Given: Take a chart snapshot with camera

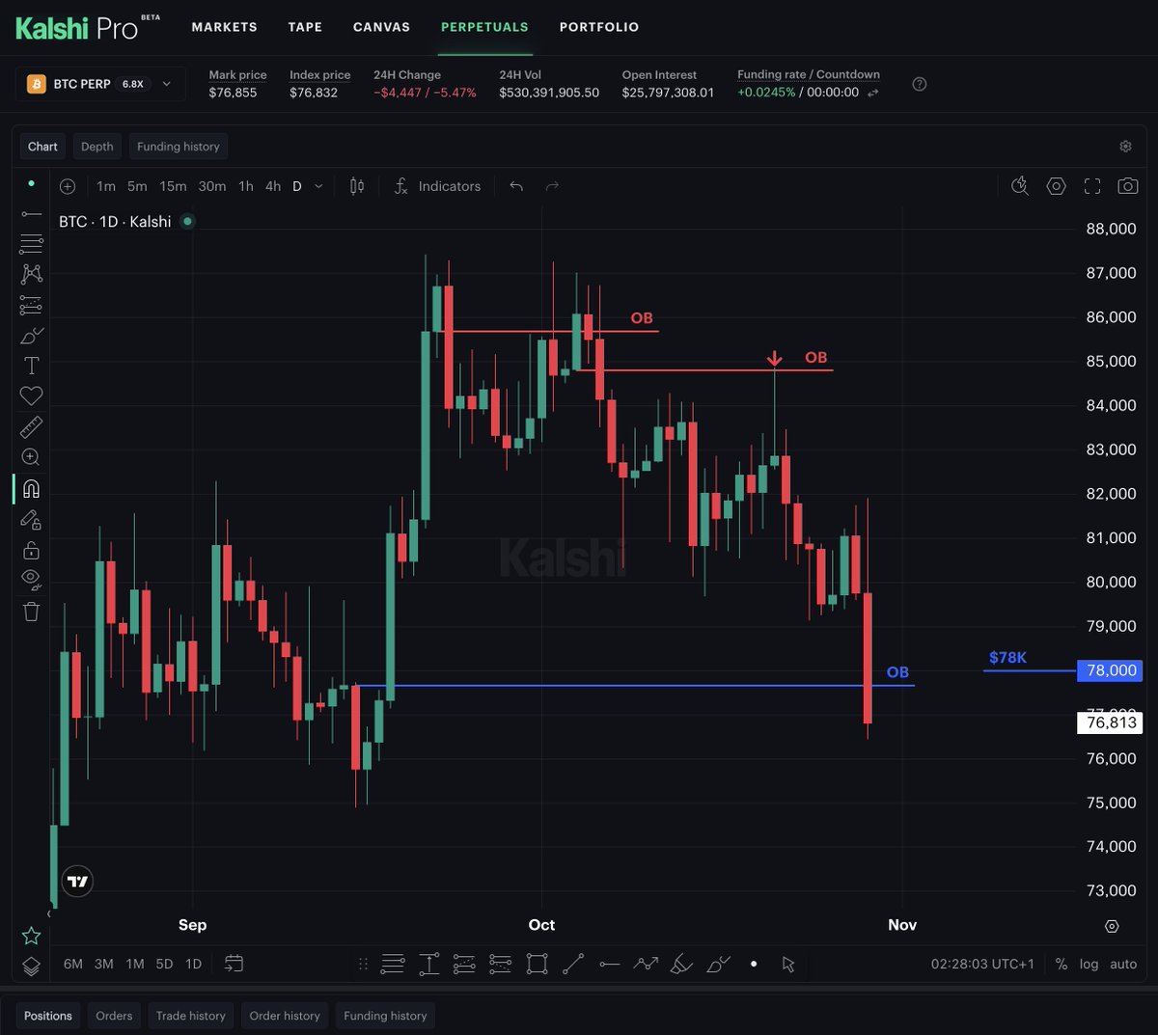Looking at the screenshot, I should click(x=1127, y=186).
